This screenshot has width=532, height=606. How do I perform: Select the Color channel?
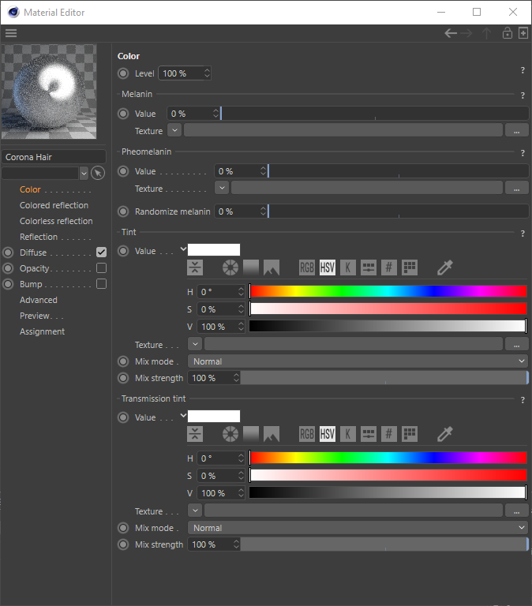point(30,189)
